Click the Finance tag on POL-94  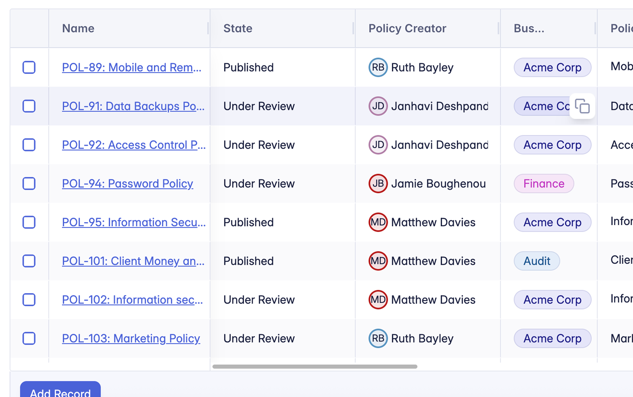coord(544,184)
